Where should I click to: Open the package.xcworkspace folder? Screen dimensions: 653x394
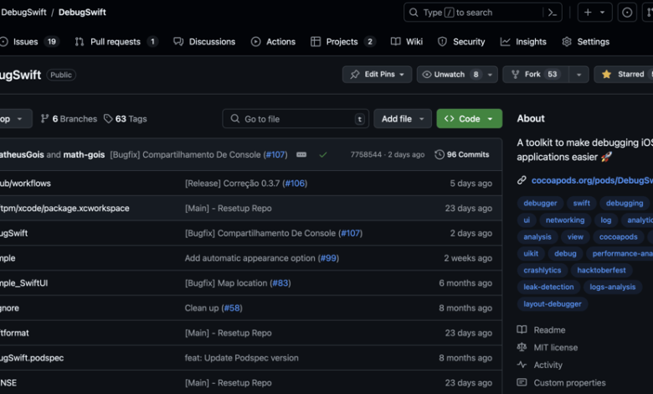tap(64, 209)
